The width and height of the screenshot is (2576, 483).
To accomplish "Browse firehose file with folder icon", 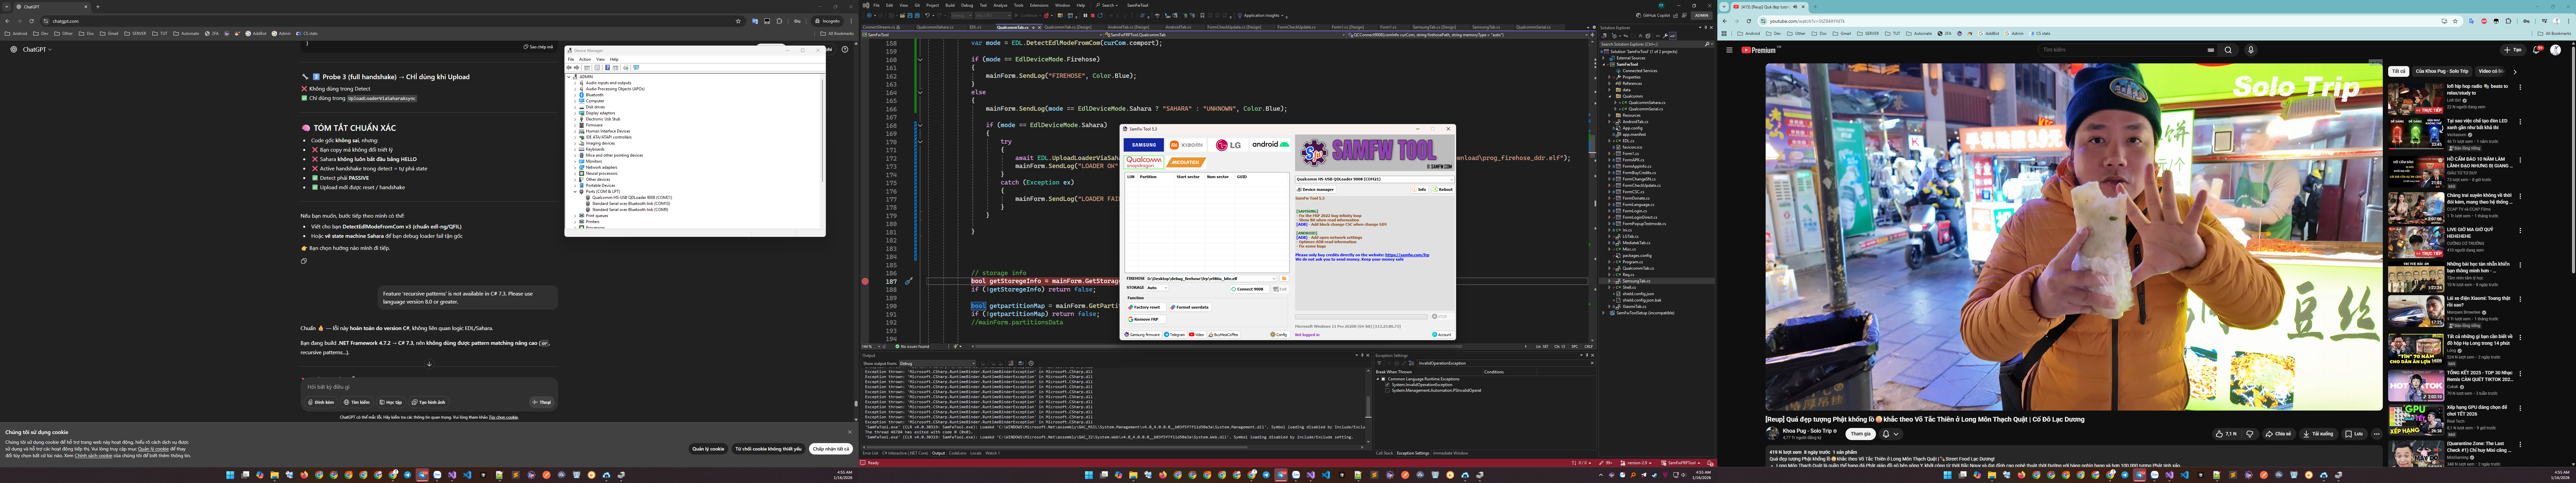I will [1284, 279].
